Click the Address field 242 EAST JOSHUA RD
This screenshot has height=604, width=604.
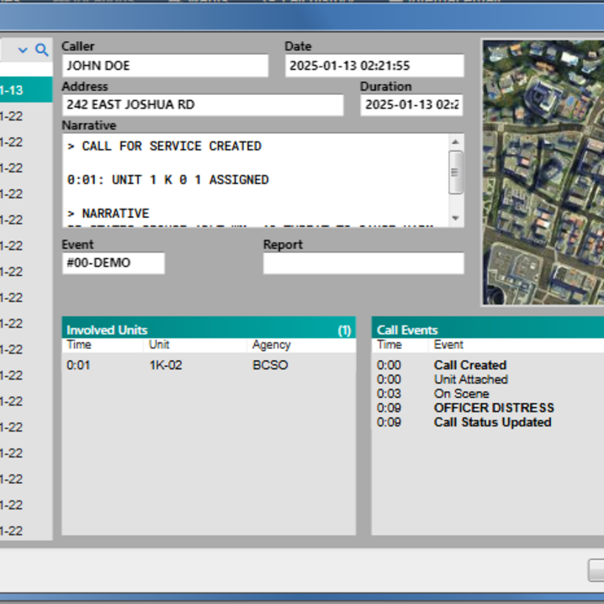point(202,105)
